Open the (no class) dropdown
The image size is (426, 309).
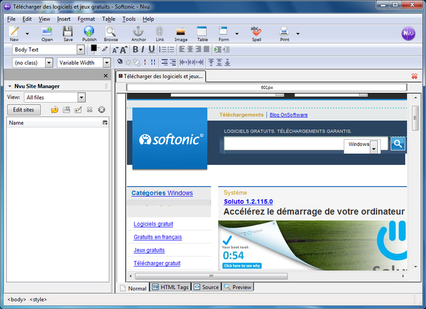[49, 63]
